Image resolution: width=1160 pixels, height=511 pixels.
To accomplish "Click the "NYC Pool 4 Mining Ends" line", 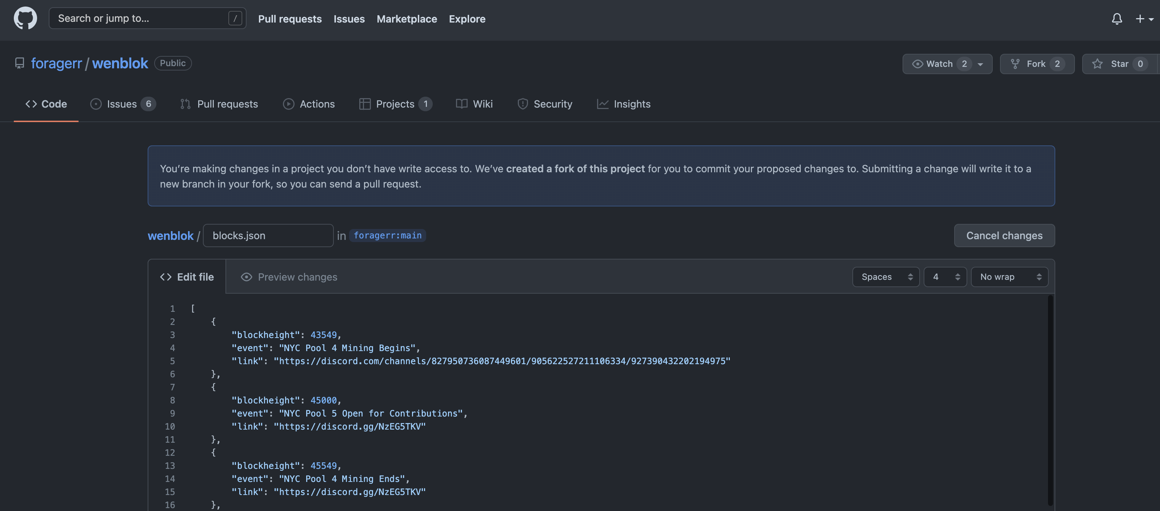I will click(x=321, y=479).
